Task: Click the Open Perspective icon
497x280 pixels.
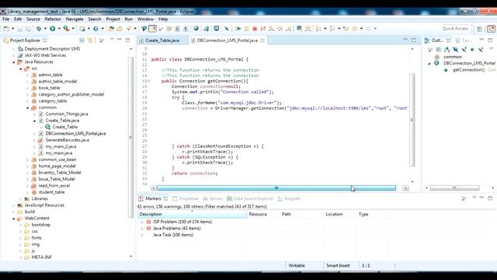Action: 480,29
